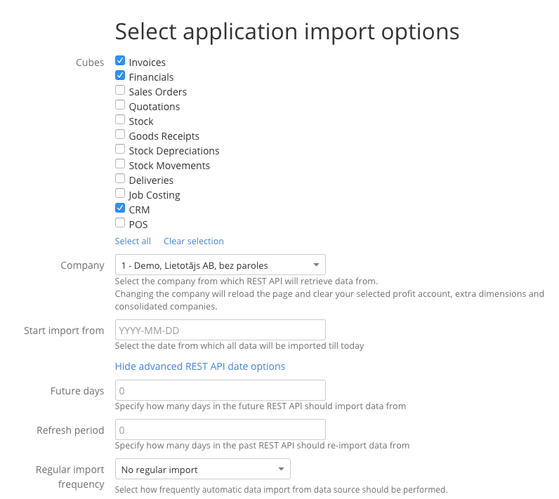This screenshot has width=559, height=499.
Task: Click the Select all link
Action: point(133,241)
